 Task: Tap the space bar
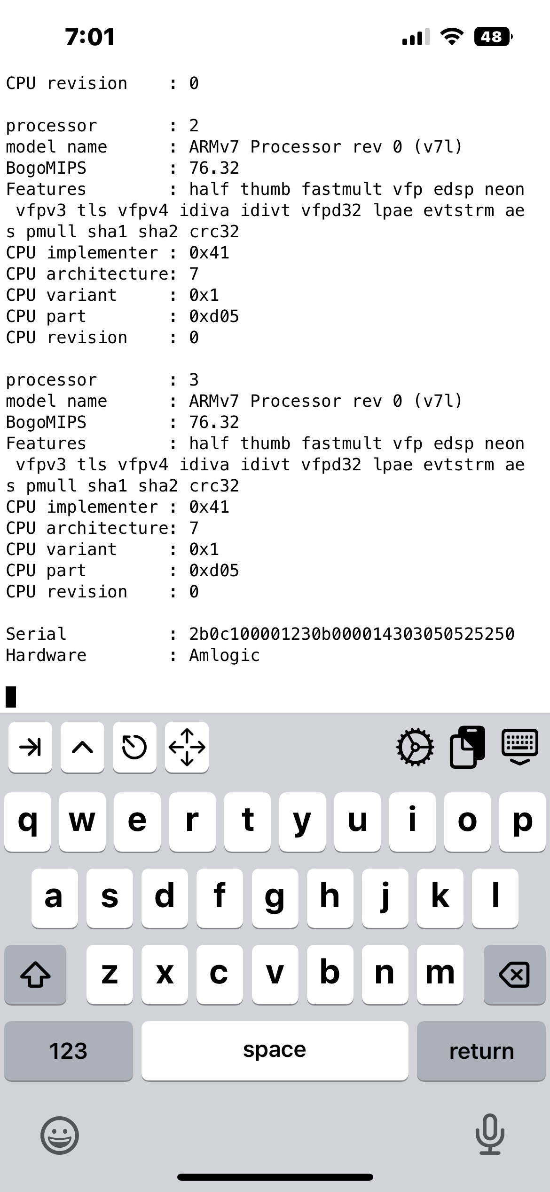[275, 1051]
